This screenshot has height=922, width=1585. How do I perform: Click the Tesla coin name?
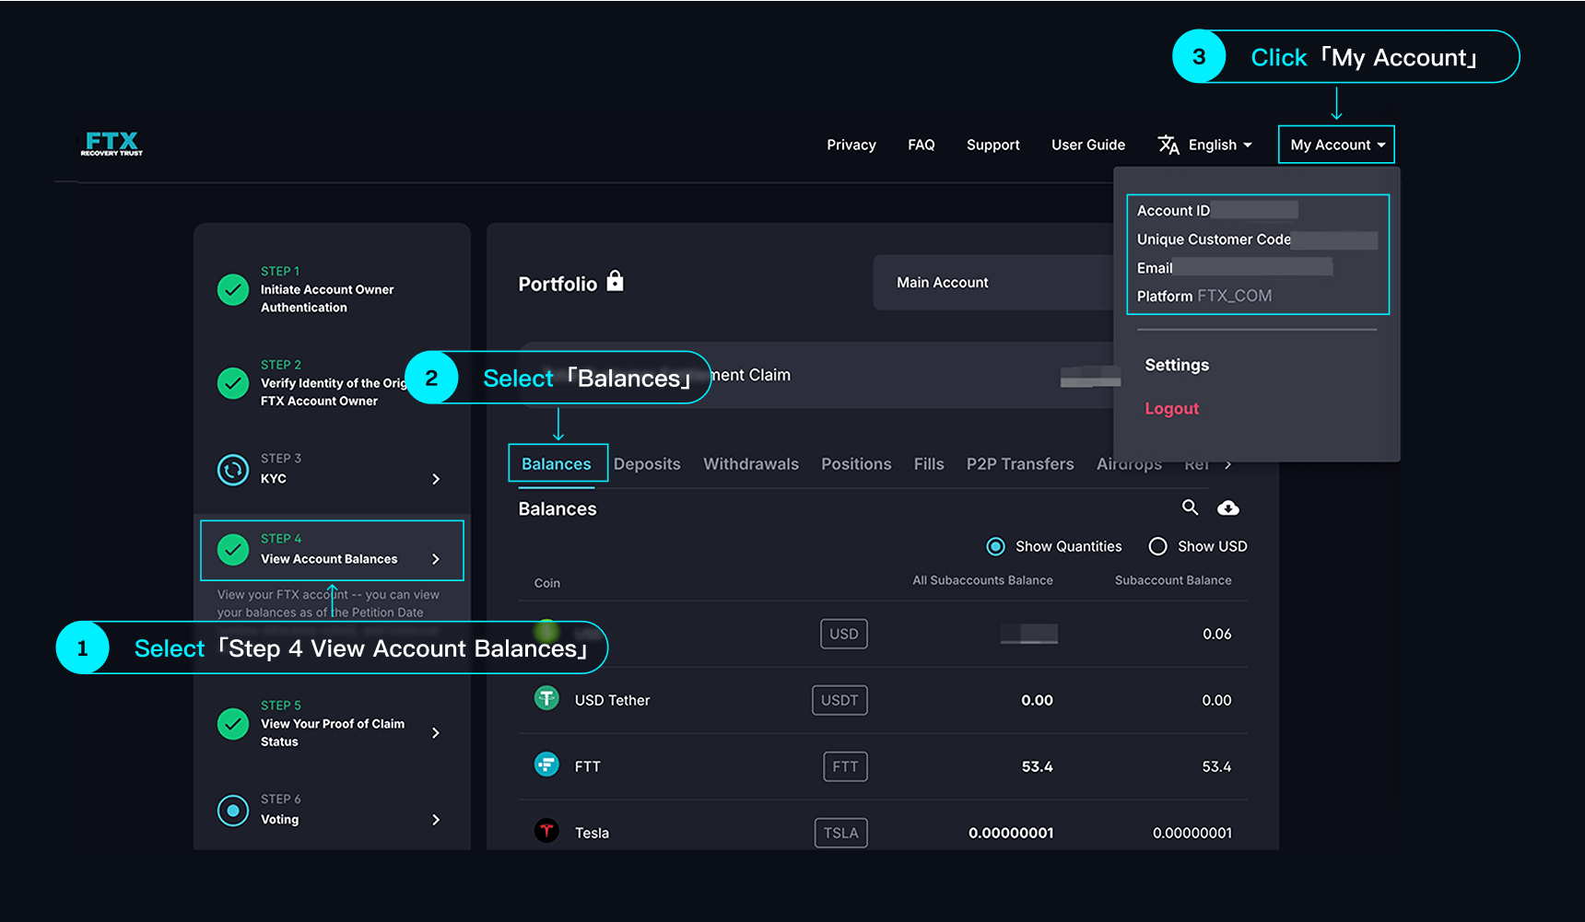pyautogui.click(x=593, y=833)
